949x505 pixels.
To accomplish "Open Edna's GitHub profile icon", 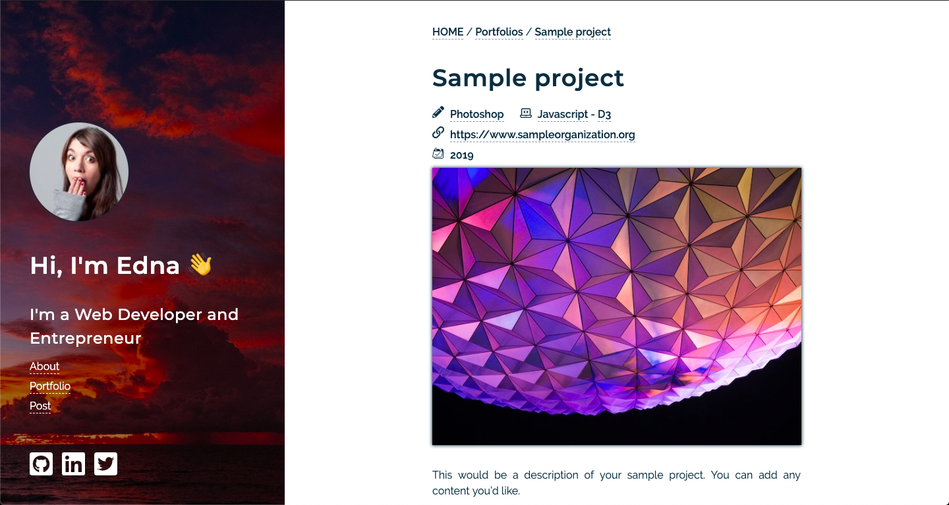I will (x=41, y=464).
